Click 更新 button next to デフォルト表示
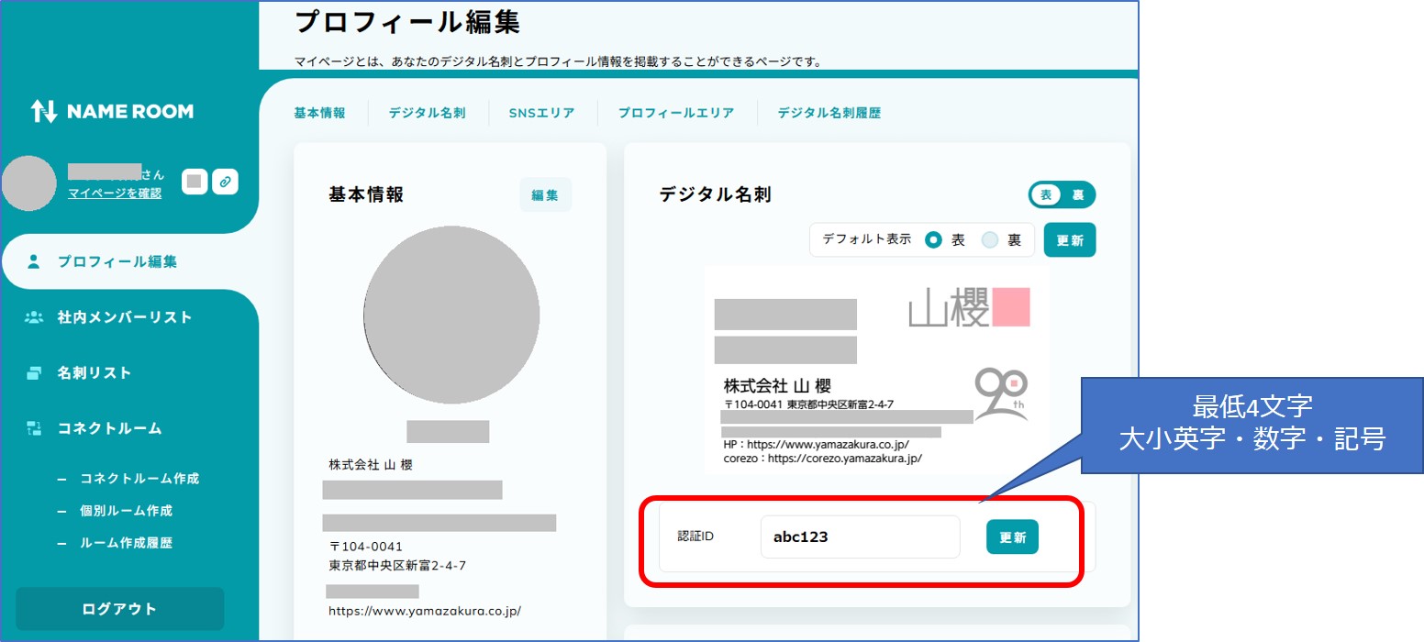This screenshot has height=642, width=1424. pos(1070,239)
